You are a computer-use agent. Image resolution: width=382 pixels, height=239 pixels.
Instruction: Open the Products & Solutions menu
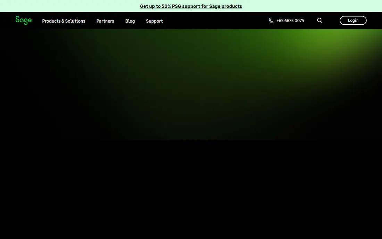point(64,21)
